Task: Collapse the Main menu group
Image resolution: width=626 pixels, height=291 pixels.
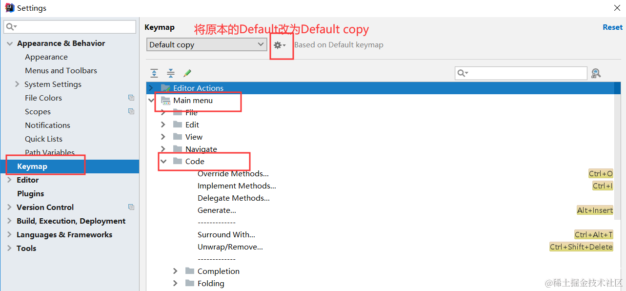Action: [x=151, y=100]
